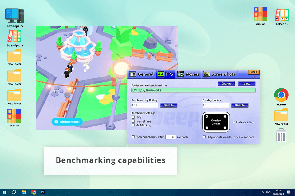The image size is (295, 196).
Task: Open the taskbar clock and date
Action: [278, 192]
